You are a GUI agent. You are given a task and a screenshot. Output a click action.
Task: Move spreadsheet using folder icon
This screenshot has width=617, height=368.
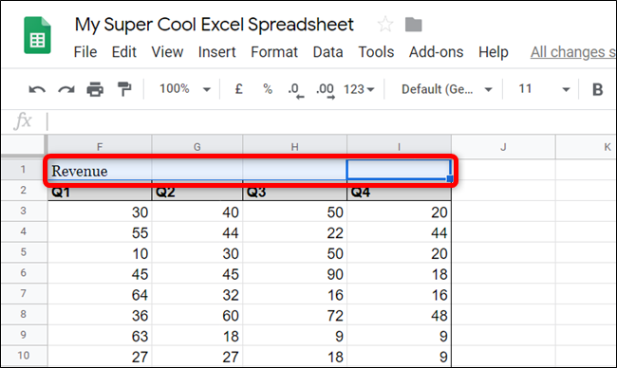click(413, 25)
